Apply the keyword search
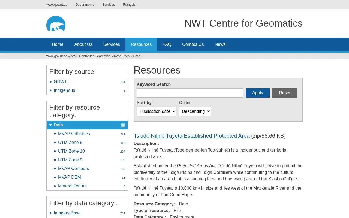 tap(258, 93)
